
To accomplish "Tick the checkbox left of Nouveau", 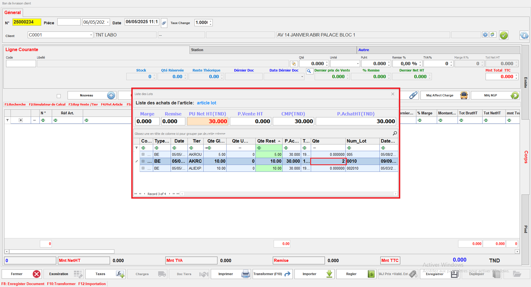I will point(59,96).
